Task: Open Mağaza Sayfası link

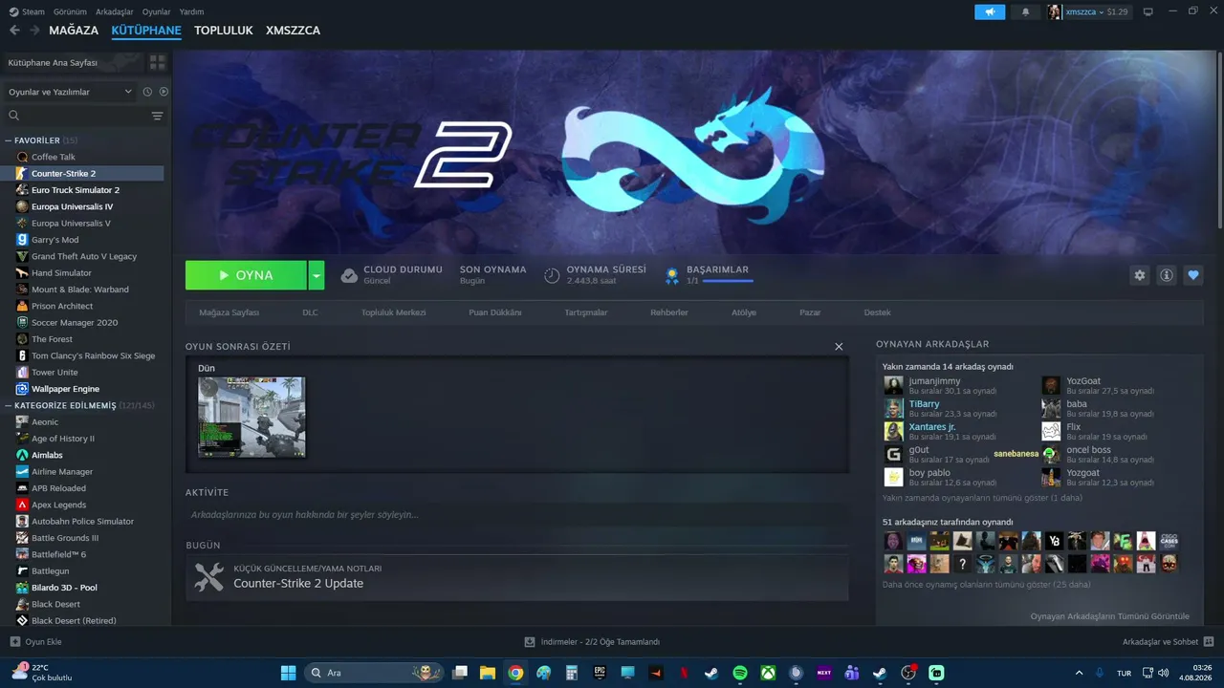Action: [x=229, y=312]
